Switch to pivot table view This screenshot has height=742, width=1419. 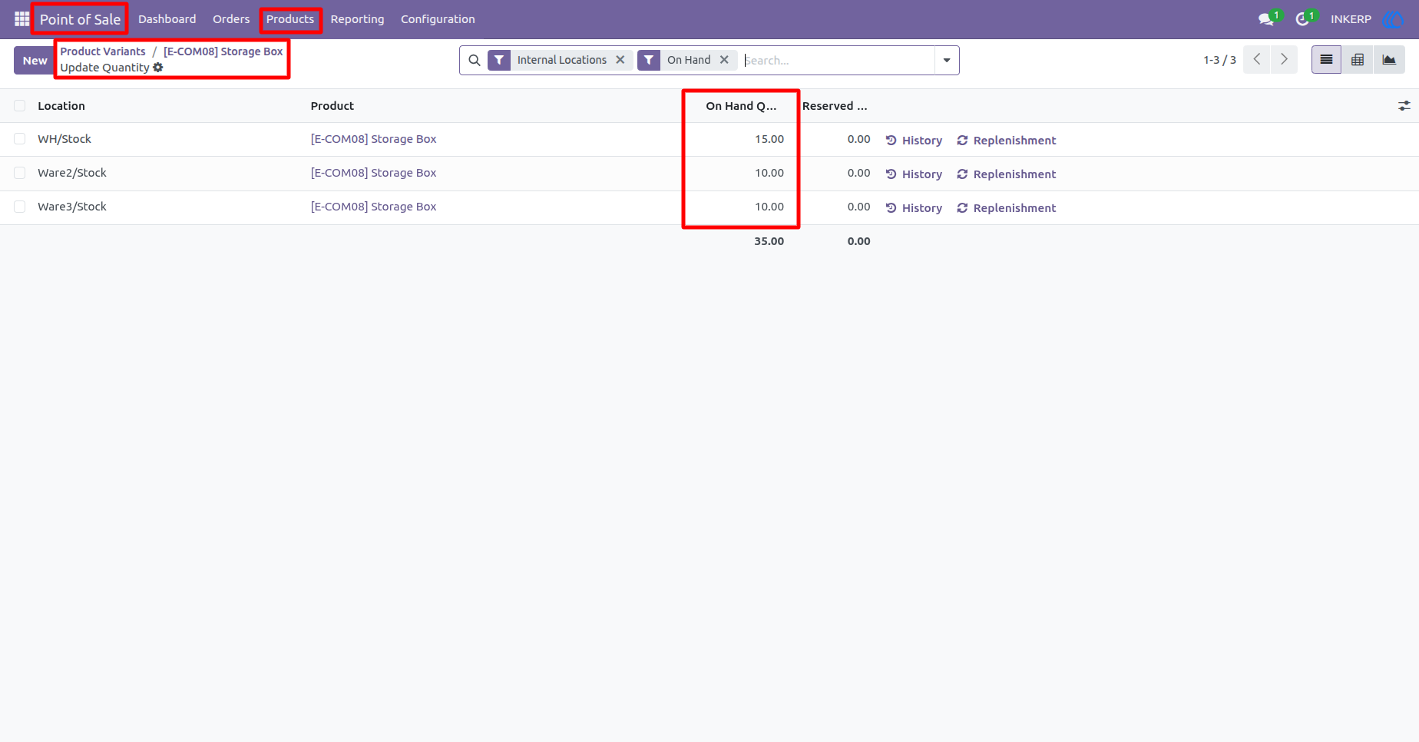(x=1358, y=59)
